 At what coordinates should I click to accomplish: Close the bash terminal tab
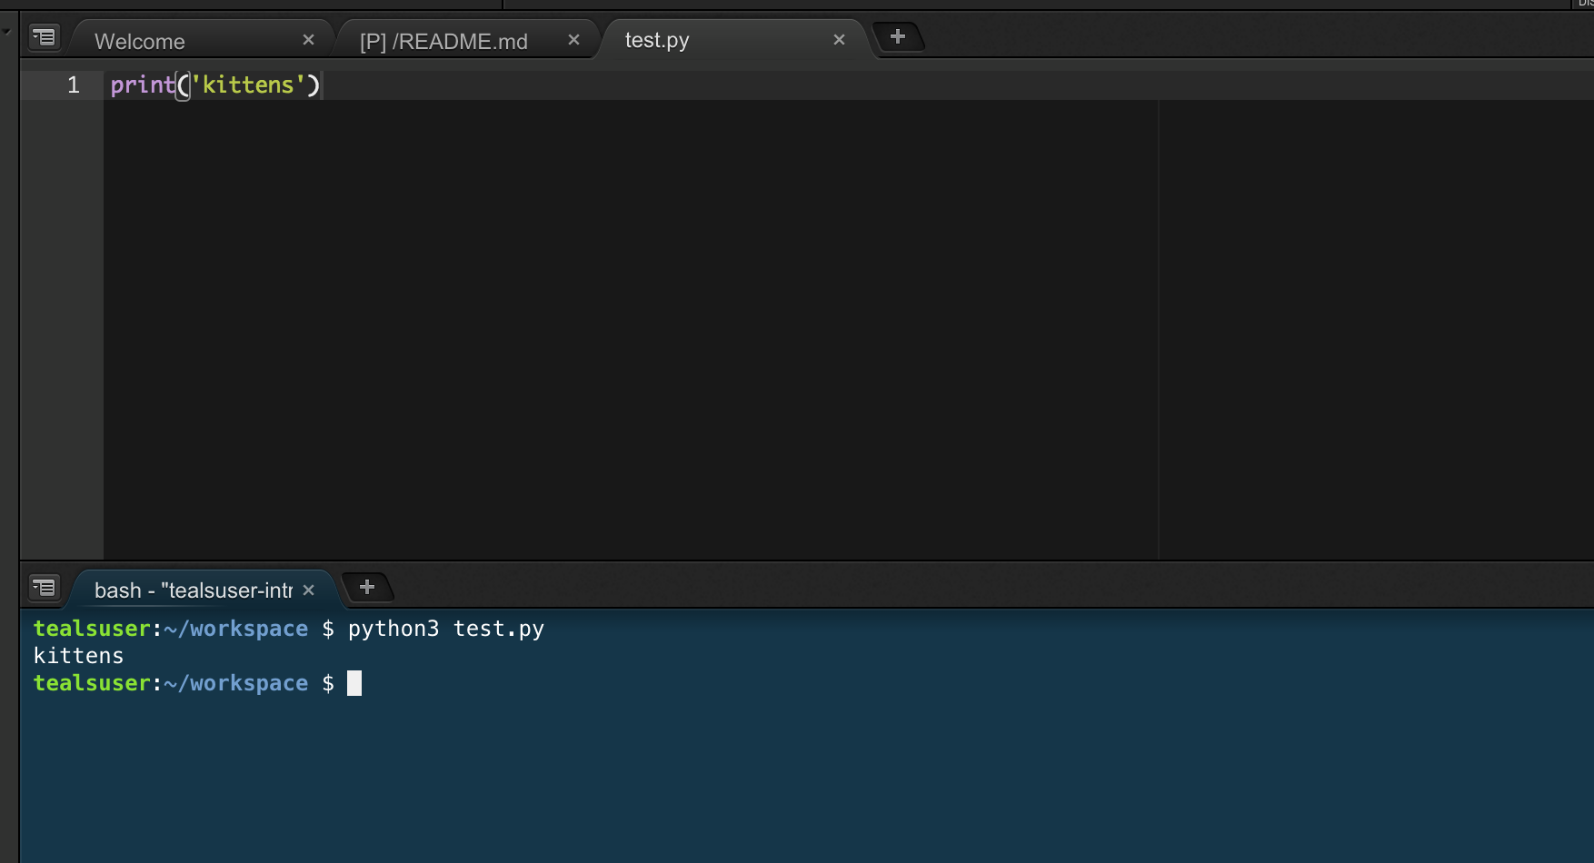[x=308, y=590]
